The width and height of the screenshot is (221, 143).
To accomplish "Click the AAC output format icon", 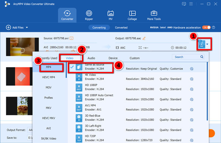I will coord(201,44).
